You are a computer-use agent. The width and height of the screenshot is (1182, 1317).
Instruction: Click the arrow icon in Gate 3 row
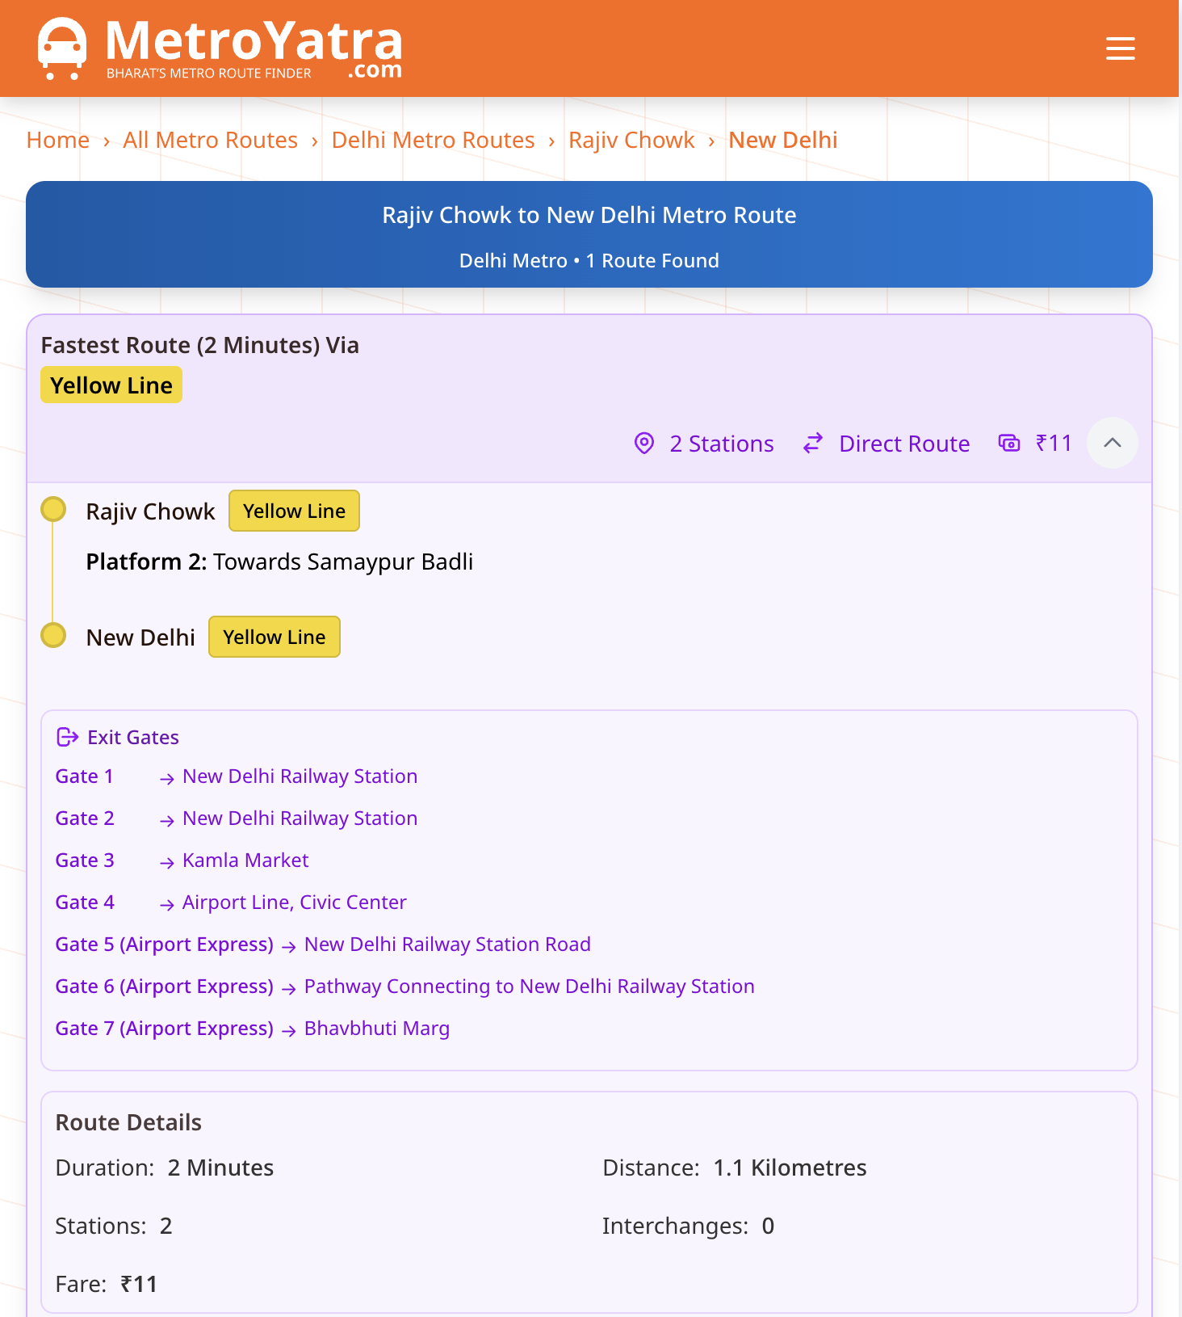click(x=167, y=863)
